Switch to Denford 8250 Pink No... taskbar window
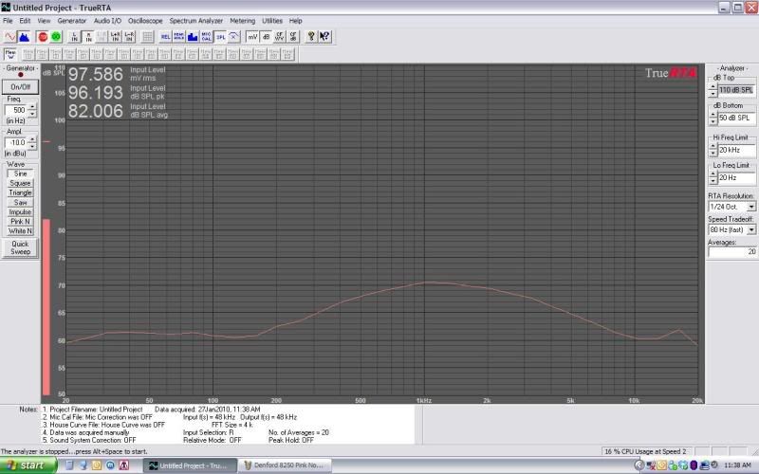 (x=287, y=465)
